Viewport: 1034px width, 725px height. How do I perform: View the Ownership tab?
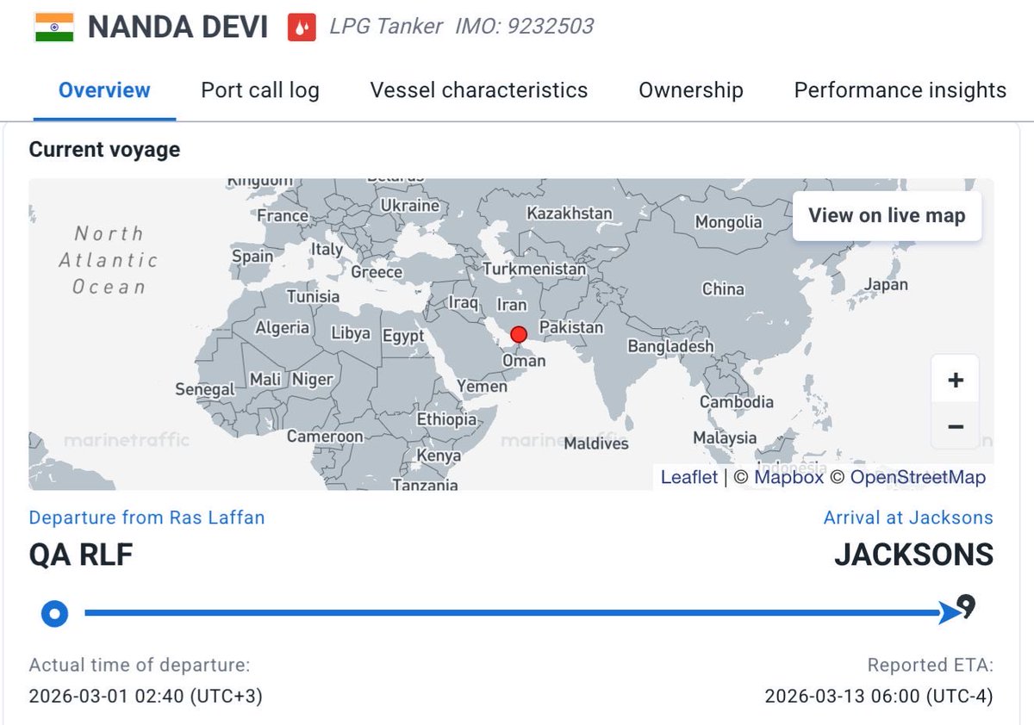[x=690, y=90]
